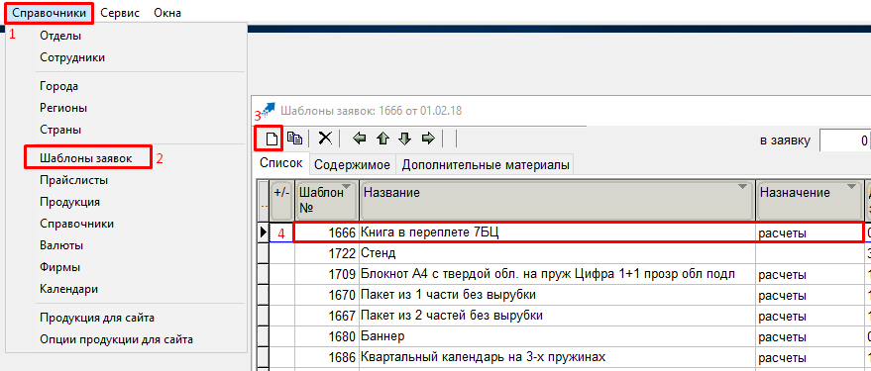This screenshot has width=871, height=371.
Task: Open the Сервис menu
Action: point(120,13)
